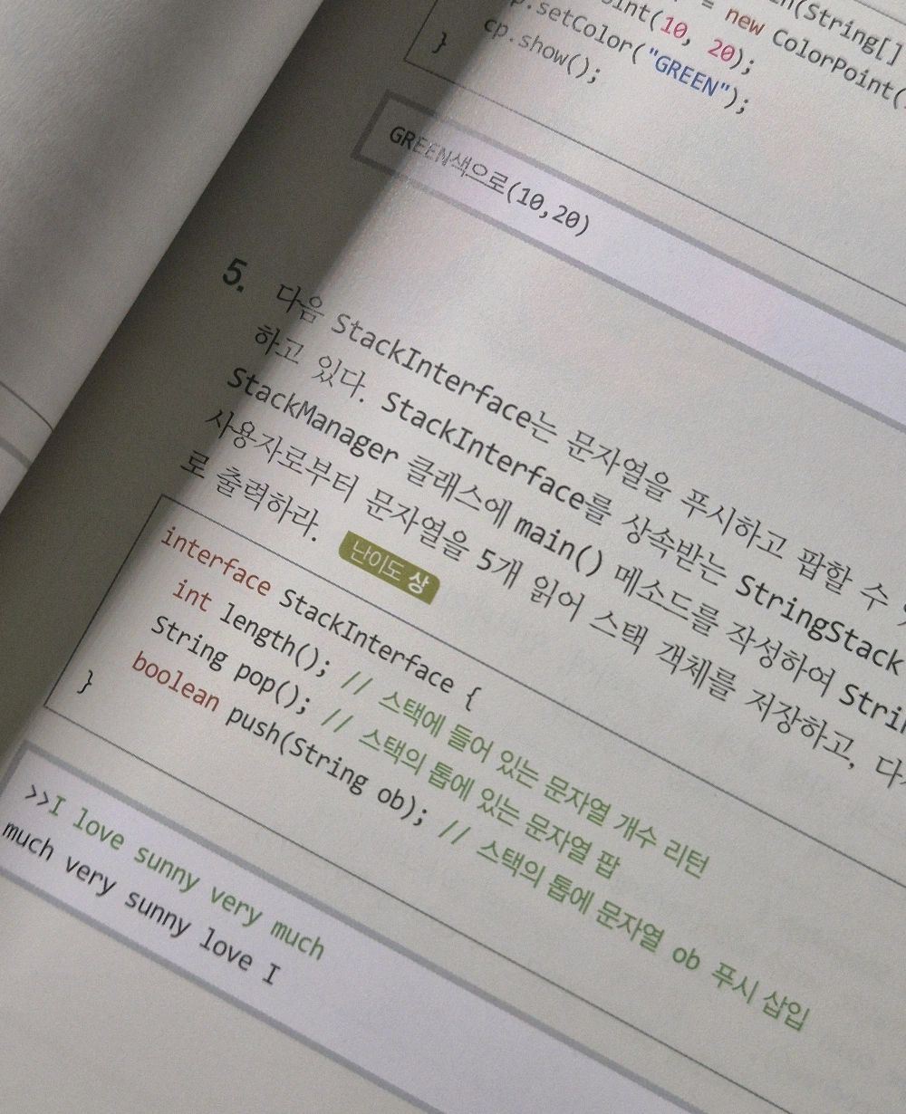Click the red int keyword before length()
906x1114 pixels.
point(191,597)
